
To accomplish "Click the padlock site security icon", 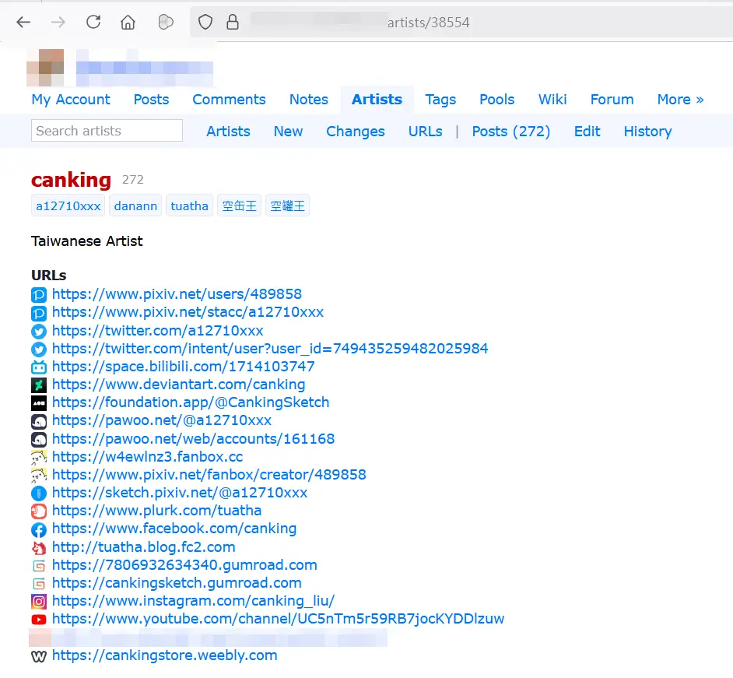I will point(233,22).
